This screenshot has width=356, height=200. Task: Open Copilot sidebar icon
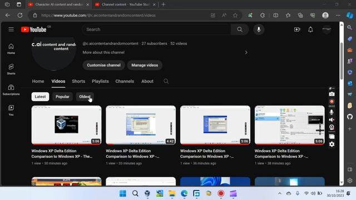[350, 15]
